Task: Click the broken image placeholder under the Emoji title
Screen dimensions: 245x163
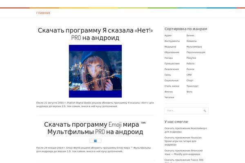Action: pos(95,141)
